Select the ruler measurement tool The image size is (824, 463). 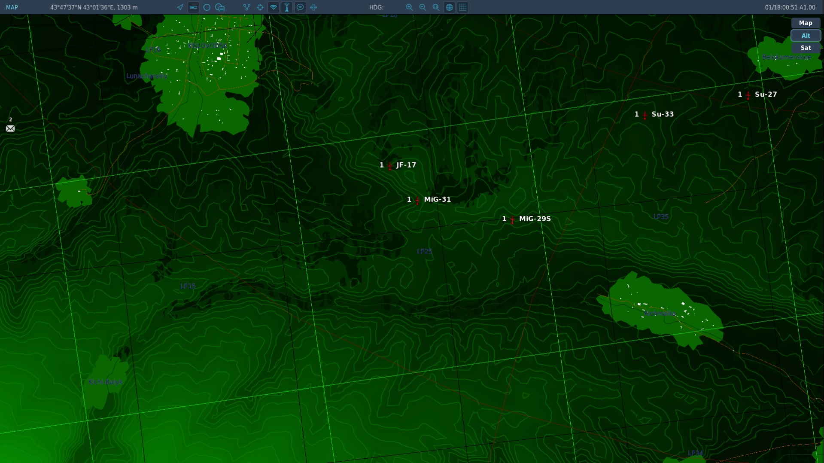tap(194, 7)
